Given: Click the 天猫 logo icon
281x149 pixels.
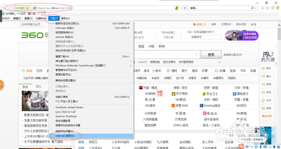Looking at the screenshot, I should (141, 88).
